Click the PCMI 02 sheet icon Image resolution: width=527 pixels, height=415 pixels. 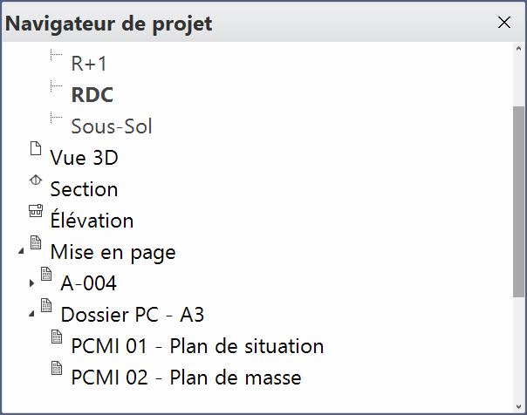tap(57, 370)
